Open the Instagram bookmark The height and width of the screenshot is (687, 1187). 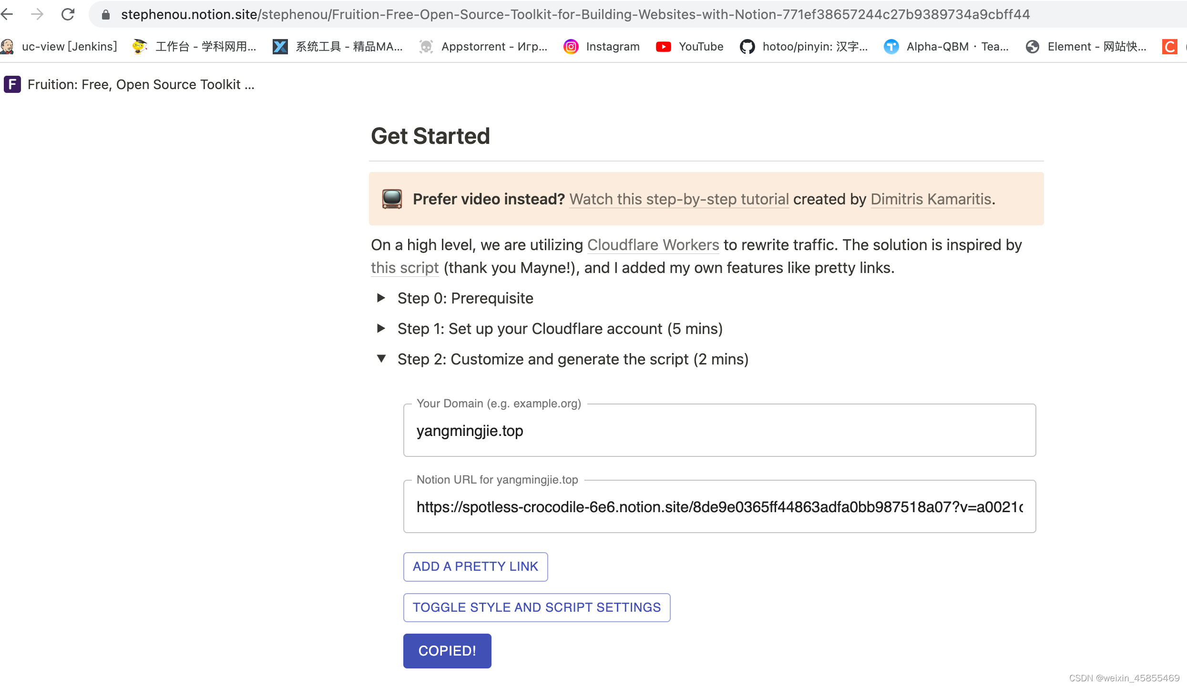[602, 46]
